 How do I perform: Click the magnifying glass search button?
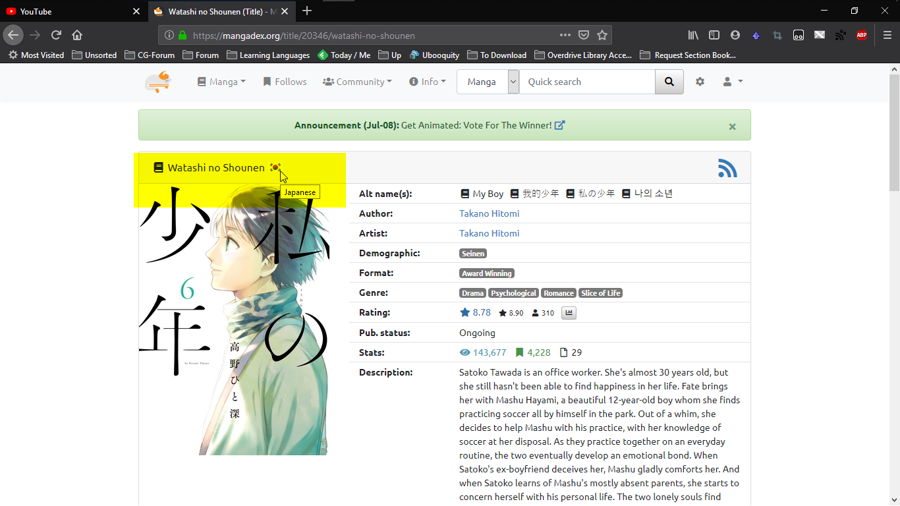pos(669,82)
